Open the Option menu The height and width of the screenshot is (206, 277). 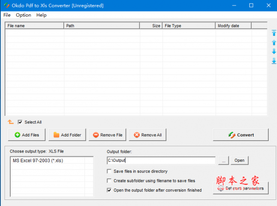coord(24,15)
